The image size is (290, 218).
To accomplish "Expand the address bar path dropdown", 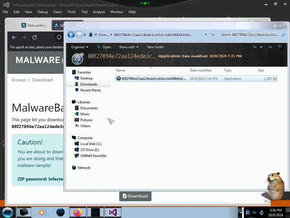I will pos(206,35).
